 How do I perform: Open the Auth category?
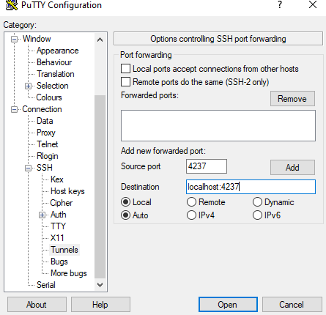point(59,215)
